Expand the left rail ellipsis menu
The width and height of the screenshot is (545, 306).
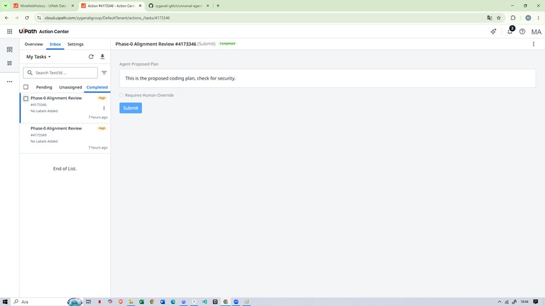tap(9, 82)
